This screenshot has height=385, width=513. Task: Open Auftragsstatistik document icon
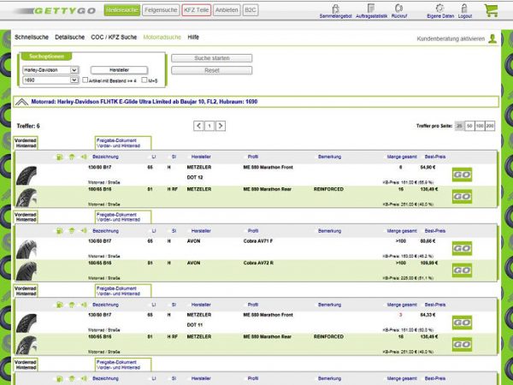[371, 9]
